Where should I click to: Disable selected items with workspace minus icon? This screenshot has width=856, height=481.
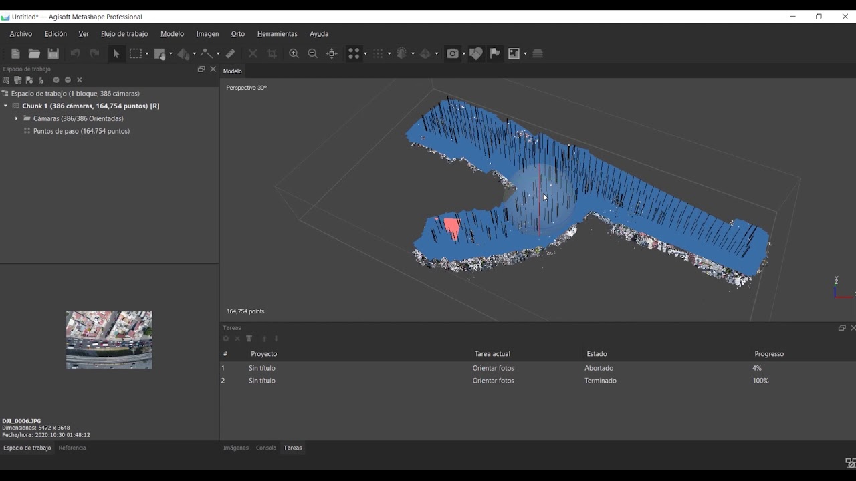coord(68,80)
